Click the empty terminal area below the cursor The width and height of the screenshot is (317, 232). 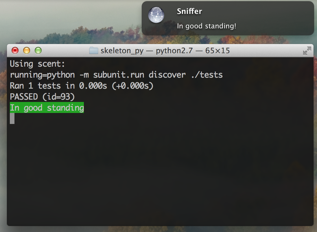160,174
